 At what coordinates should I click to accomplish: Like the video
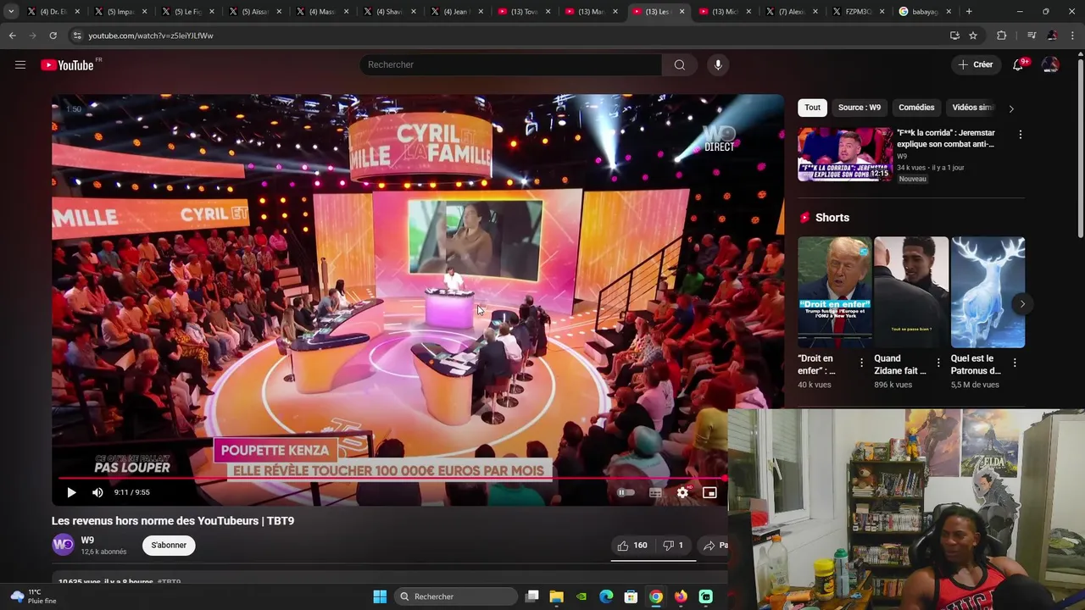[632, 546]
